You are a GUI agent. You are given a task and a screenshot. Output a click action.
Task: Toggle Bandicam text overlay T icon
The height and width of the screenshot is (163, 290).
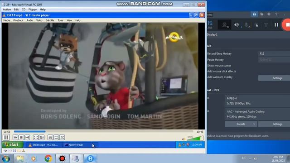click(266, 25)
